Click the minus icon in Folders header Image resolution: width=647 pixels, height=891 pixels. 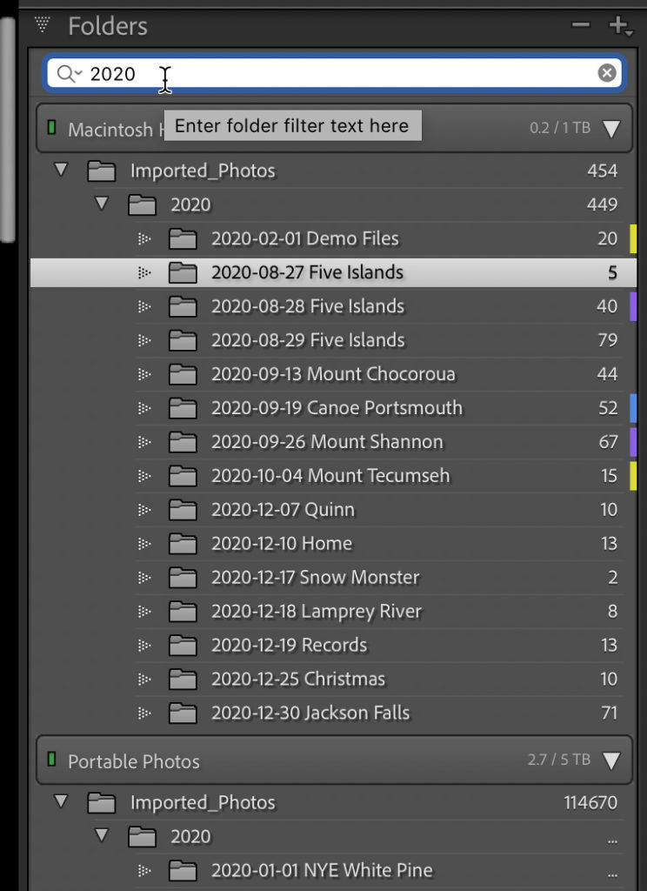tap(580, 26)
